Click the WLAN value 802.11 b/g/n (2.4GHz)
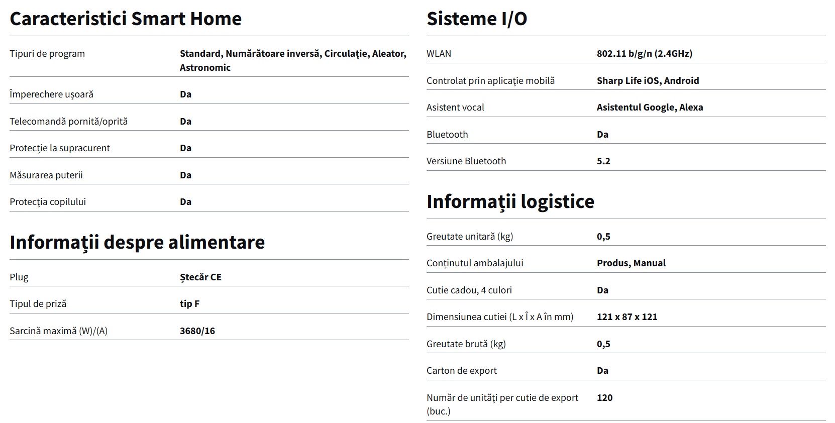This screenshot has width=835, height=423. tap(644, 54)
